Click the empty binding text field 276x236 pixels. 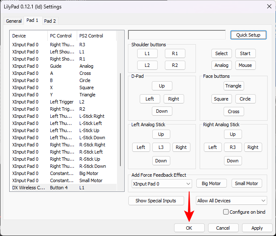pos(177,35)
